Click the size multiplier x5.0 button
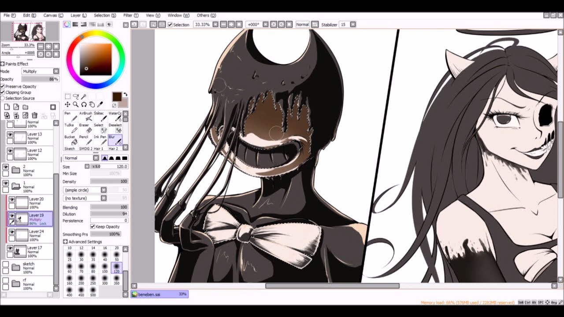 tap(96, 166)
